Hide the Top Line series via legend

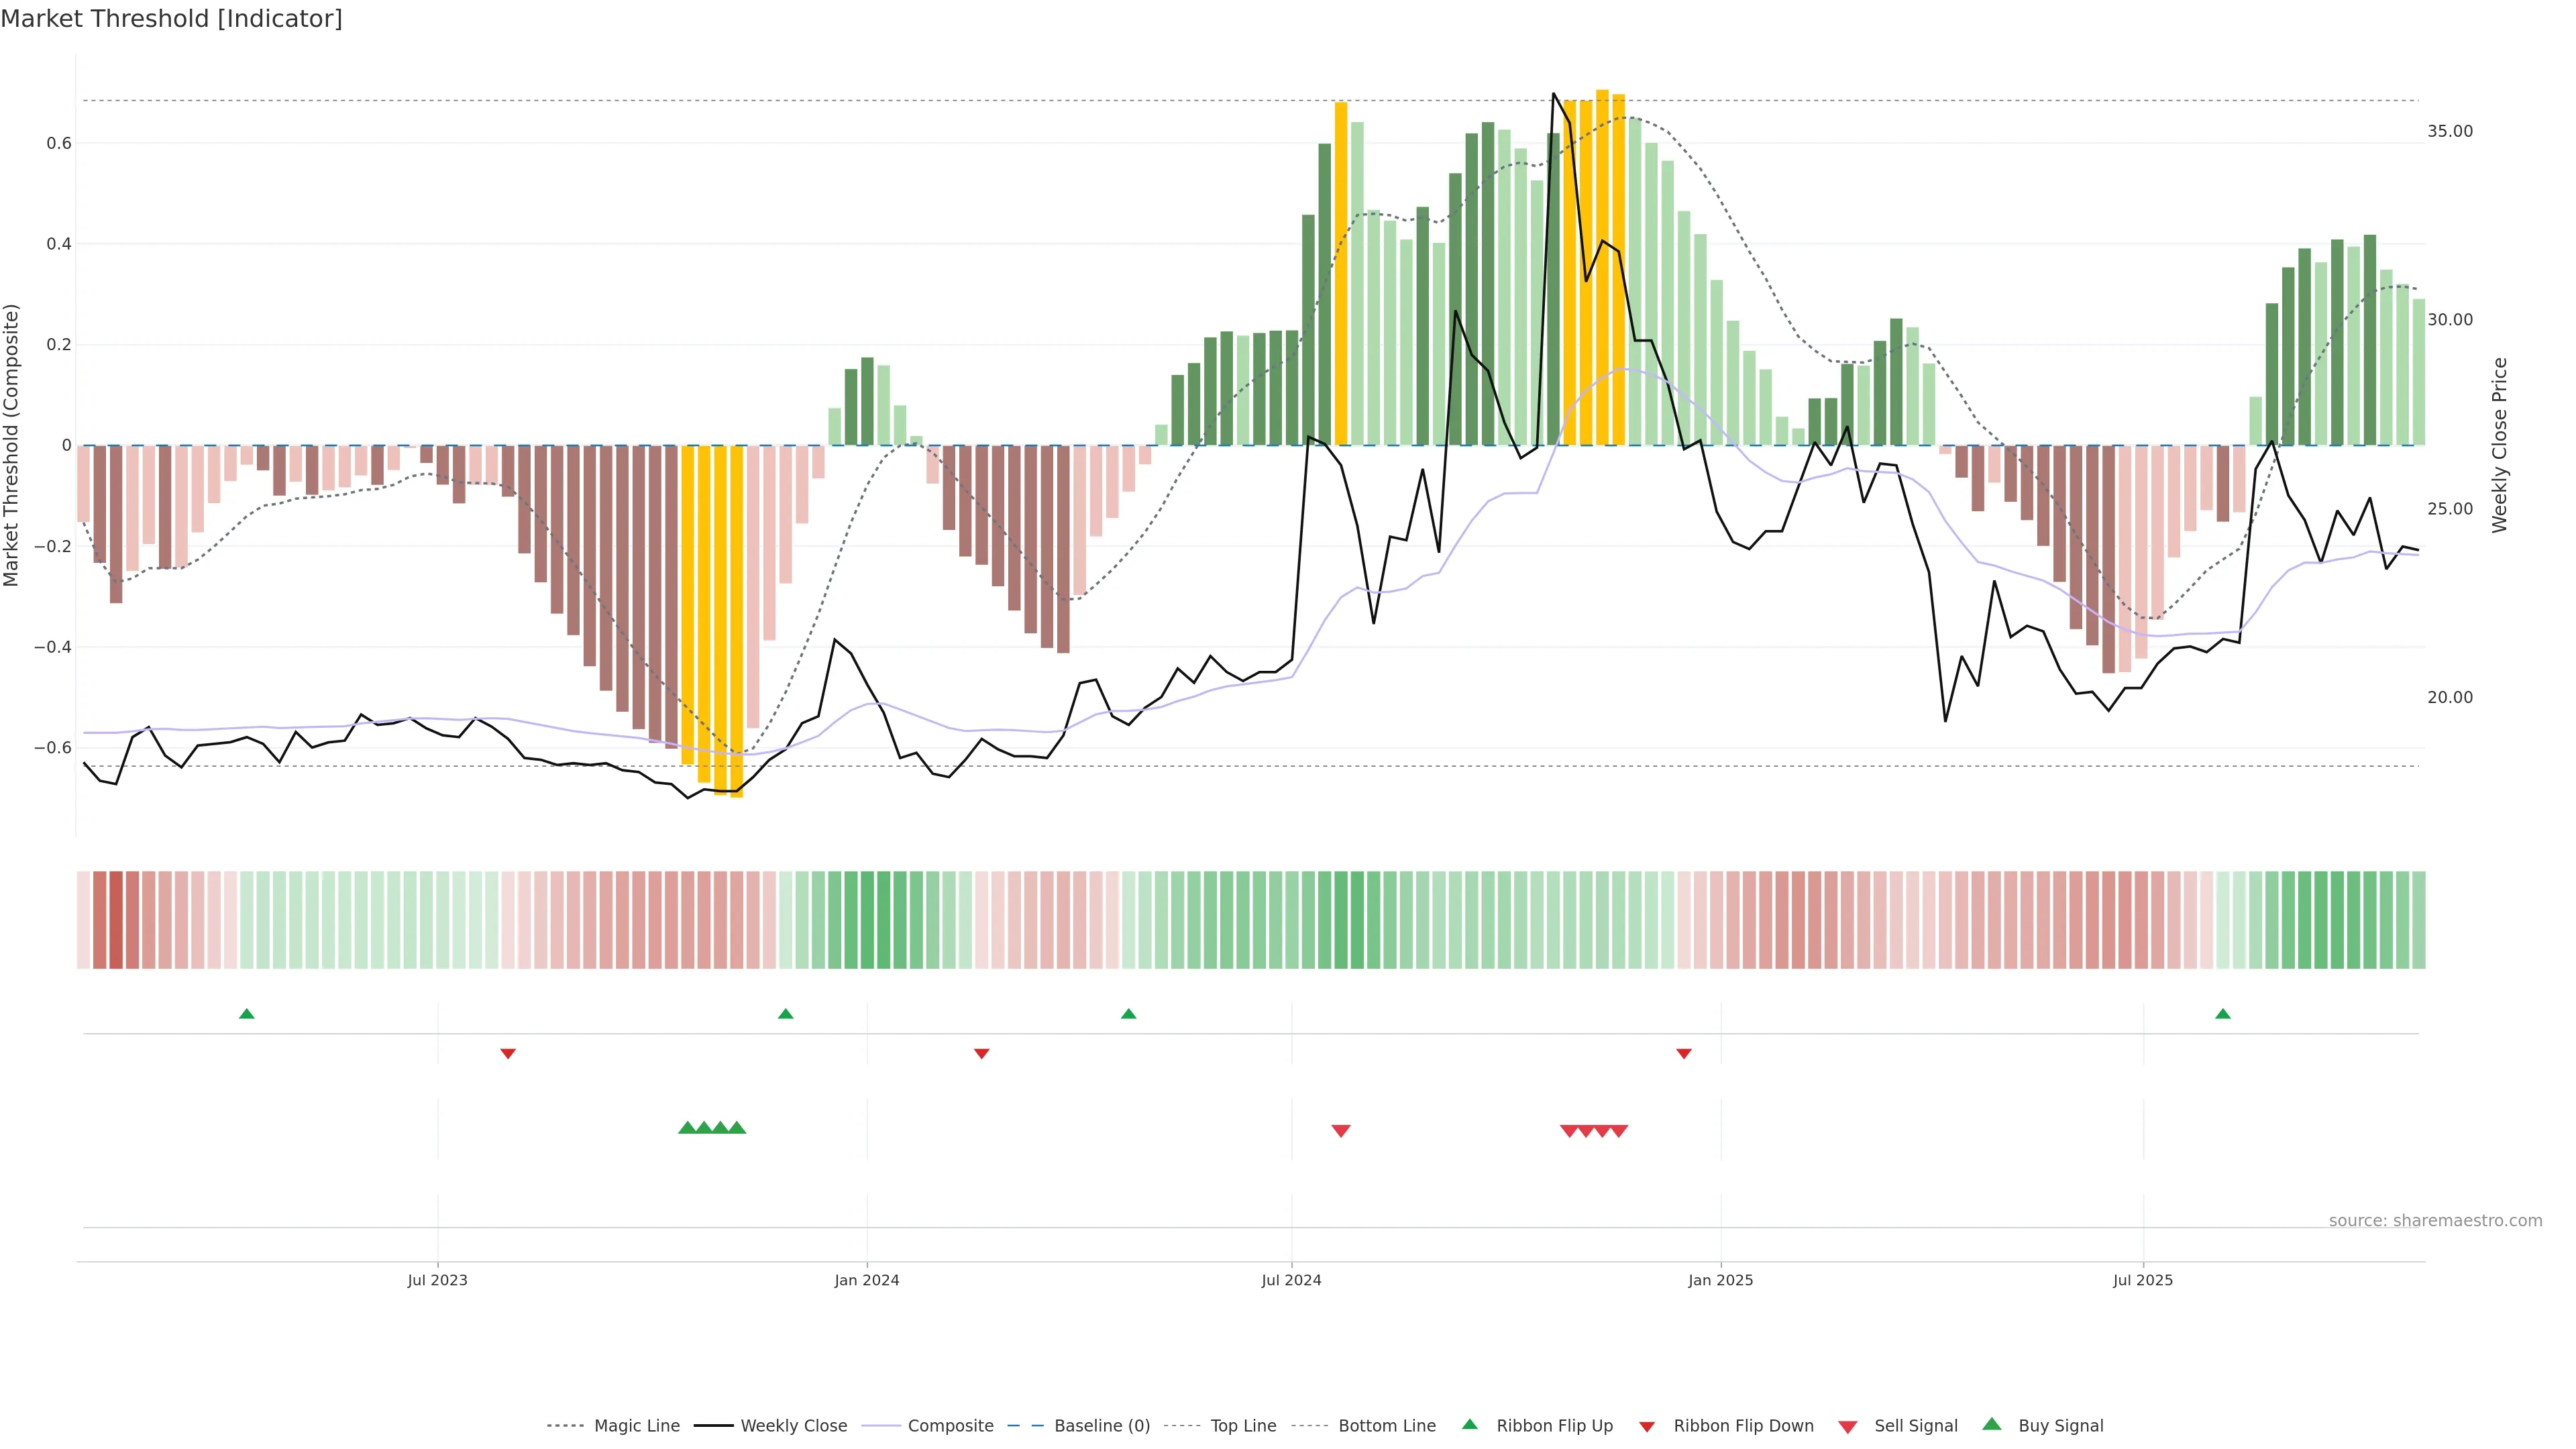1243,1426
